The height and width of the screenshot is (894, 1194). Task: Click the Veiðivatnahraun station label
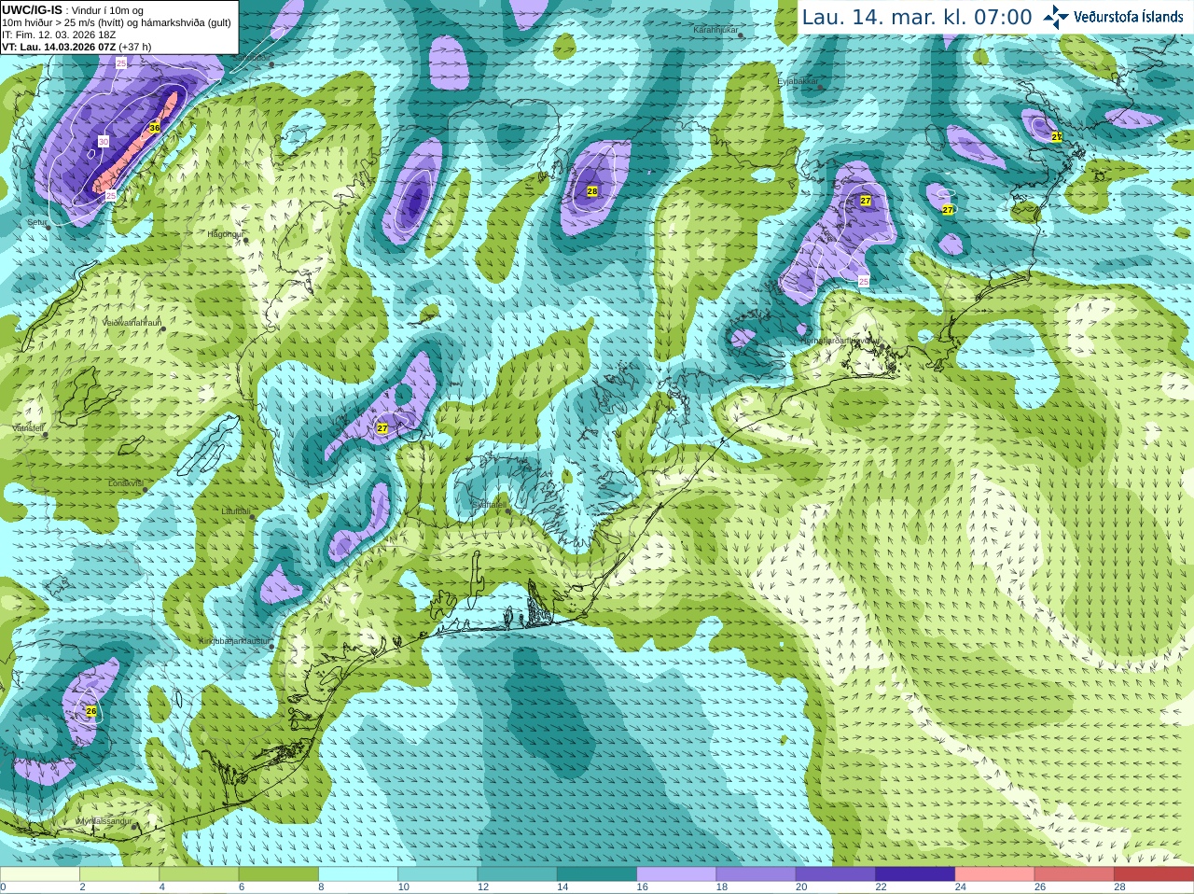click(x=132, y=323)
